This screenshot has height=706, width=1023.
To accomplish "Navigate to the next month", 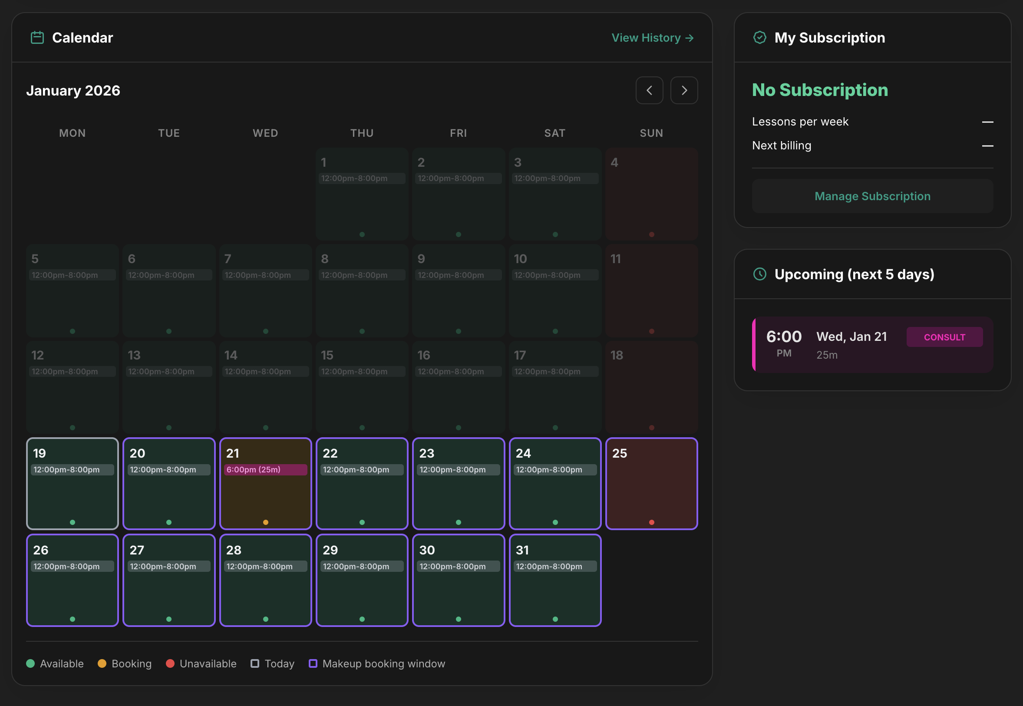I will (x=684, y=90).
